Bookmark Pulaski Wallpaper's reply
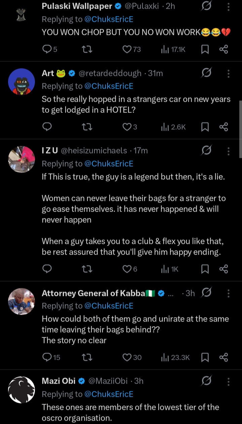 coord(205,50)
